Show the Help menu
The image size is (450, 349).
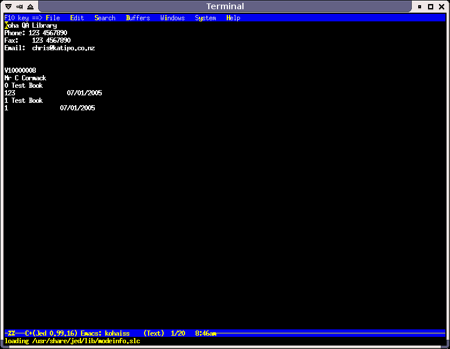click(233, 18)
